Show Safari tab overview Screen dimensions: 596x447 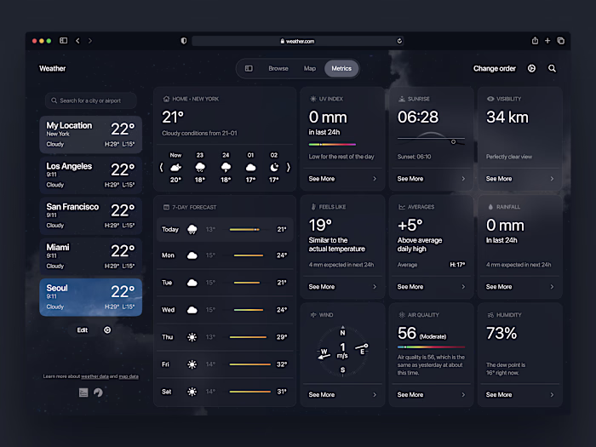tap(560, 40)
